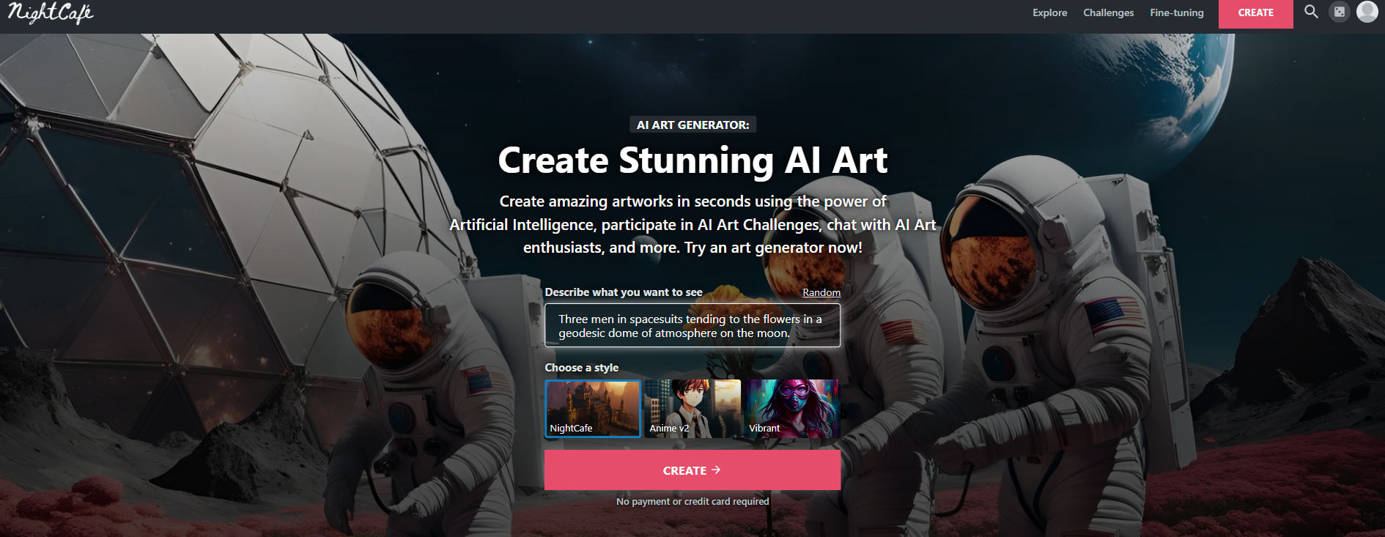Click the Choose a style label

point(581,368)
